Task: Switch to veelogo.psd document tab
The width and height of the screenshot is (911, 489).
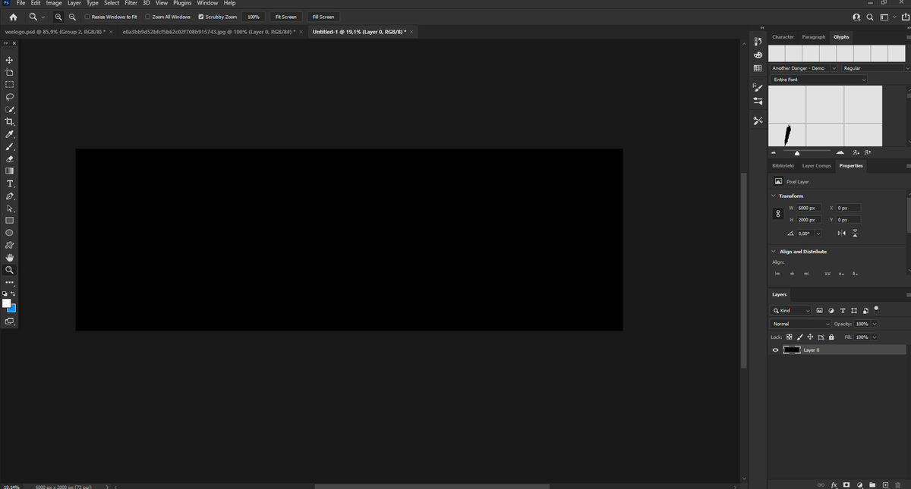Action: click(x=54, y=32)
